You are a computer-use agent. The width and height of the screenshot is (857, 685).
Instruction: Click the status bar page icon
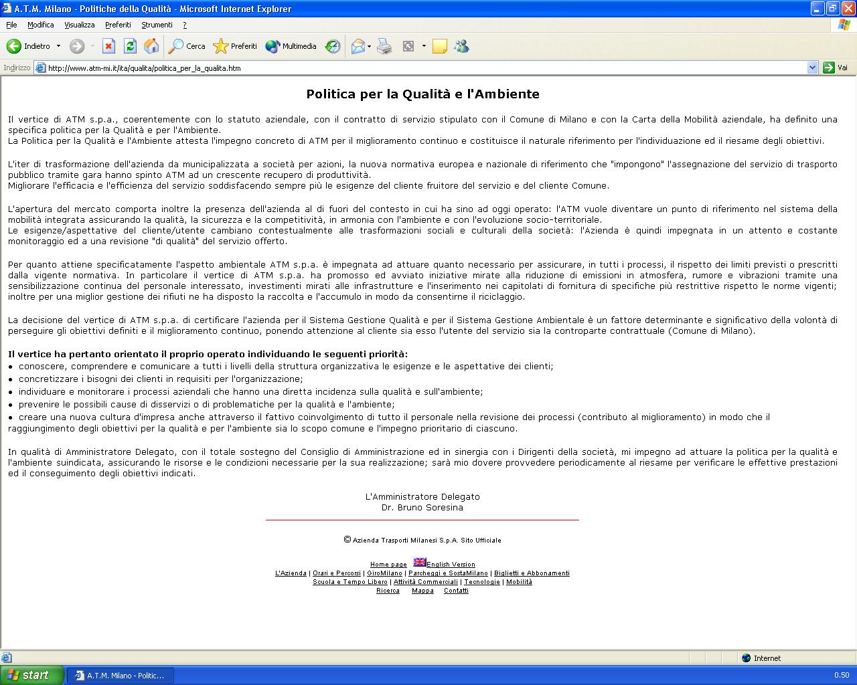pos(7,658)
